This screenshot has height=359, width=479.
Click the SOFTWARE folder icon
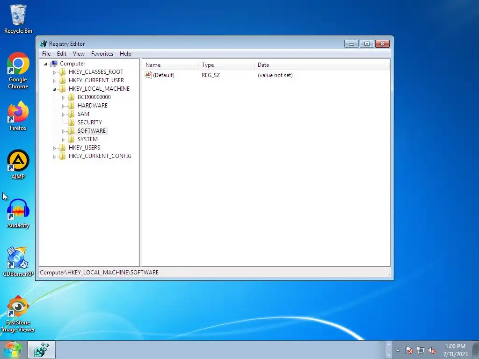pyautogui.click(x=72, y=131)
